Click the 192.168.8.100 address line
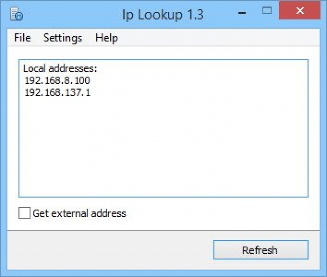This screenshot has width=327, height=277. [x=57, y=81]
